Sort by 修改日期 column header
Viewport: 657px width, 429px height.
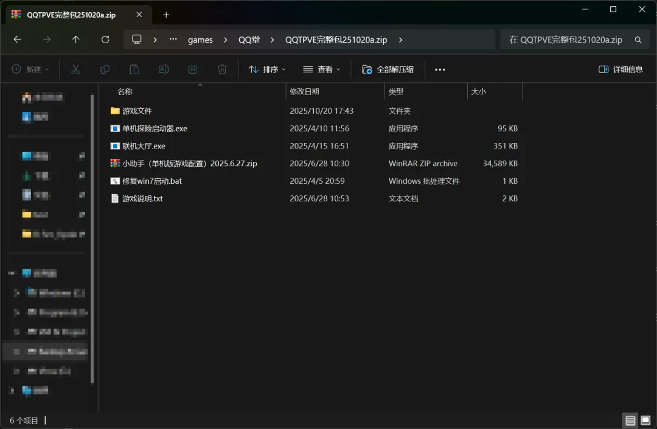point(304,91)
